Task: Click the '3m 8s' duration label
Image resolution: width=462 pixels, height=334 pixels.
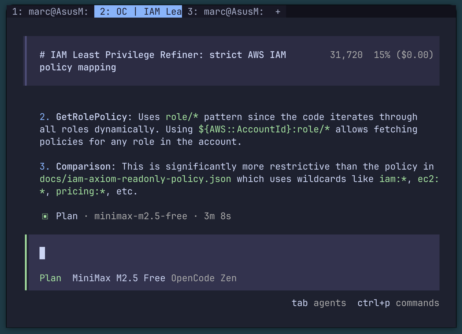Action: [217, 216]
